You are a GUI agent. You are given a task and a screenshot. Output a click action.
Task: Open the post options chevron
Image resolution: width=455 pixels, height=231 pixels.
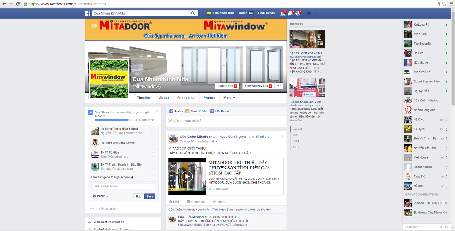coord(282,136)
